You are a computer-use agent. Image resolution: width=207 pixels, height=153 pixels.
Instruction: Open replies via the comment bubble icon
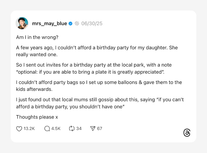click(47, 128)
